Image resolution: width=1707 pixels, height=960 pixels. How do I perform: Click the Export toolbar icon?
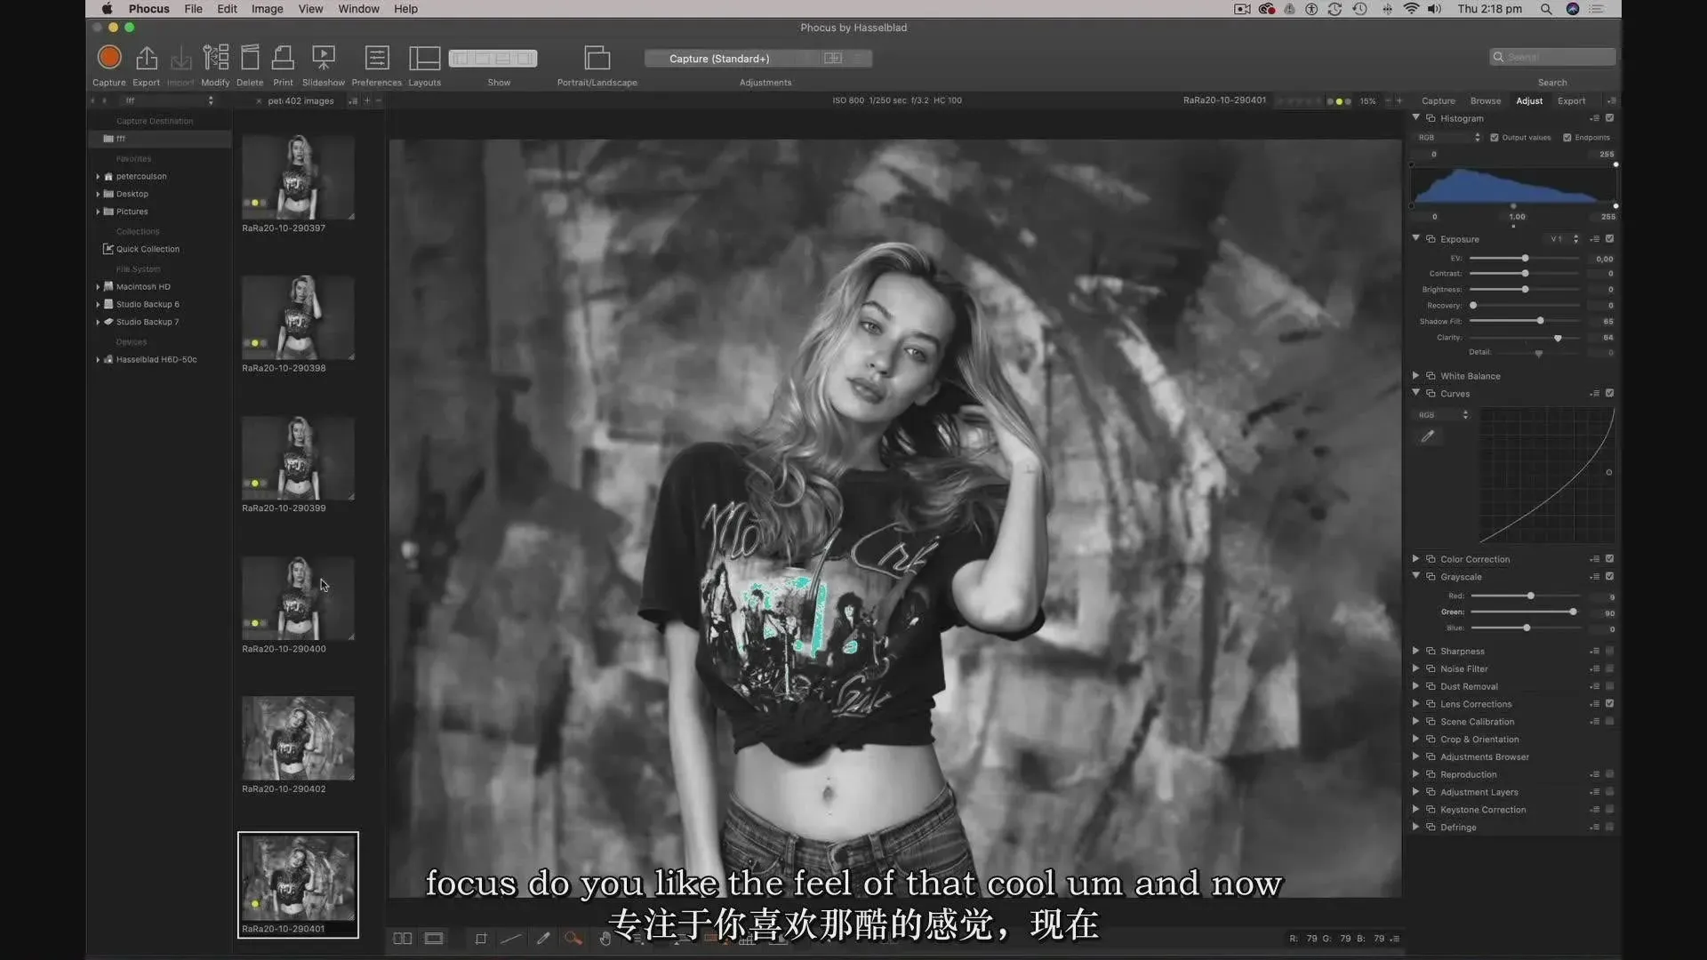point(147,59)
